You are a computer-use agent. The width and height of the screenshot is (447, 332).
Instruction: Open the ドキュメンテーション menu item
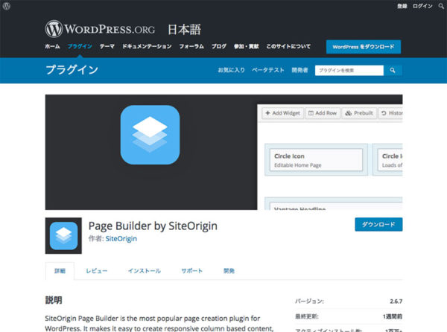coord(147,46)
